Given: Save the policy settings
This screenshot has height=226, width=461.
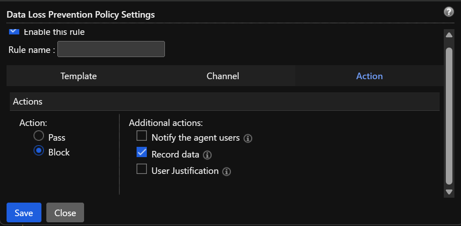Looking at the screenshot, I should [x=24, y=212].
